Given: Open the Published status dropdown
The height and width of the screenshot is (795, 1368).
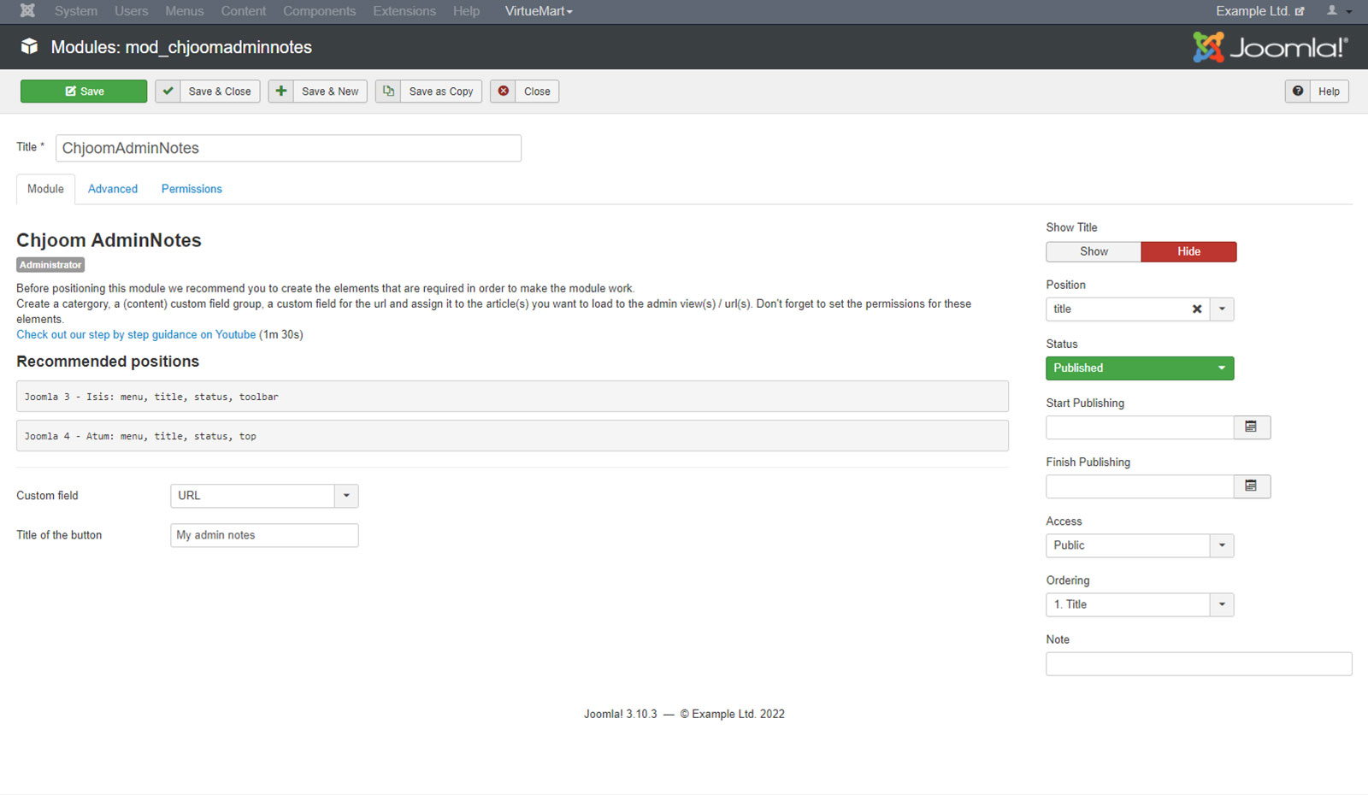Looking at the screenshot, I should point(1140,368).
